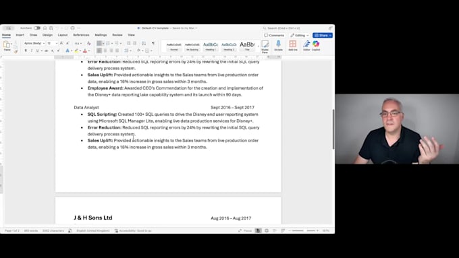Toggle Strikethrough formatting
The width and height of the screenshot is (459, 258).
pos(47,51)
